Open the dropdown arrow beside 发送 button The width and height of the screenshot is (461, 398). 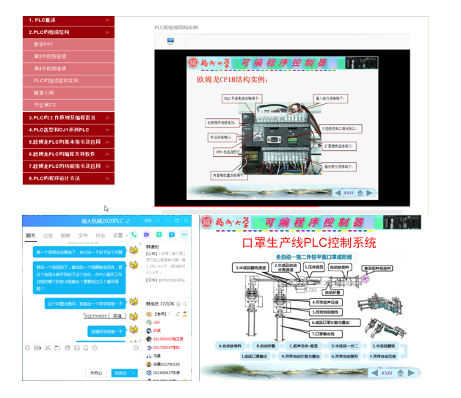[x=134, y=373]
